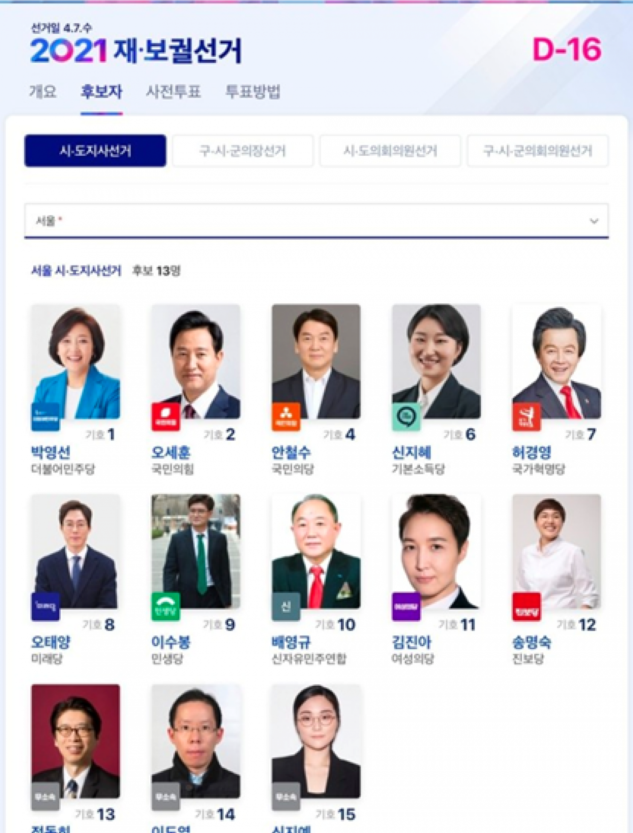
Task: Select the 구·시·군의회의원선거 button
Action: point(538,151)
